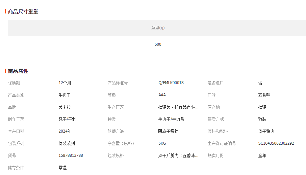306x175 pixels.
Task: Click the 原料和配料 value 风干猪肉
Action: pos(266,132)
